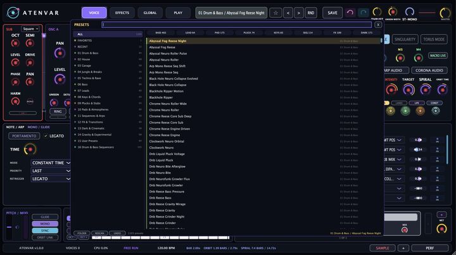456x255 pixels.
Task: Click the pitch bend slider strip
Action: (x=9, y=227)
